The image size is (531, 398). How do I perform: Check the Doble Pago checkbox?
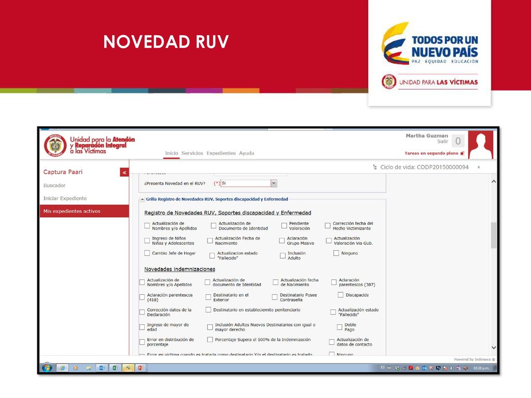coord(339,327)
